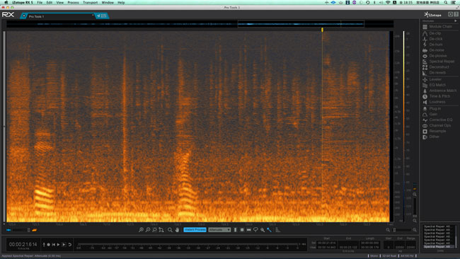
Task: Toggle the record arm button
Action: click(49, 244)
